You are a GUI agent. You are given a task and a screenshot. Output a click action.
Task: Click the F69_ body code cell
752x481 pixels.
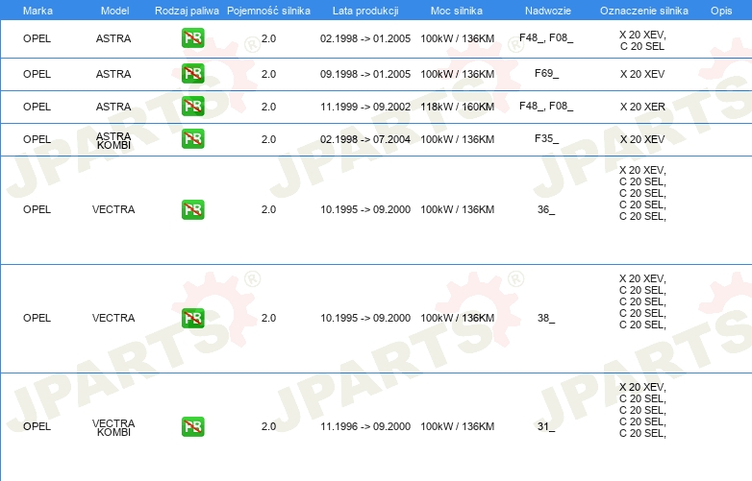click(546, 73)
